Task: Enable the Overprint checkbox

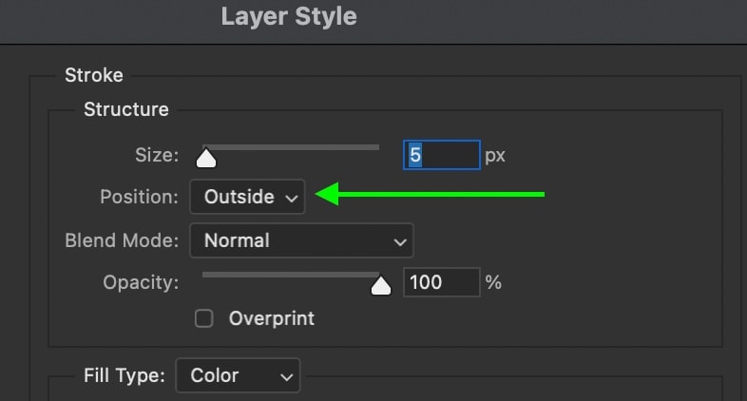Action: [x=204, y=318]
